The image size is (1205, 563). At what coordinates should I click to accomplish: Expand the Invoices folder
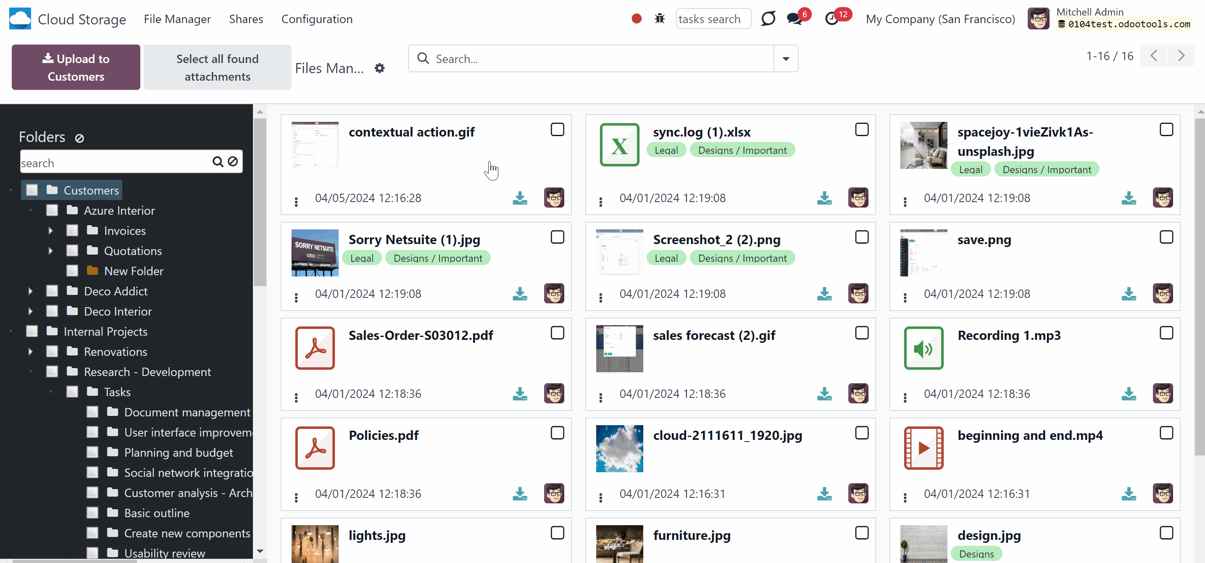[50, 231]
